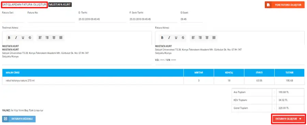Click the MUSTAFA KURT customer tag
307x125 pixels.
60,4
